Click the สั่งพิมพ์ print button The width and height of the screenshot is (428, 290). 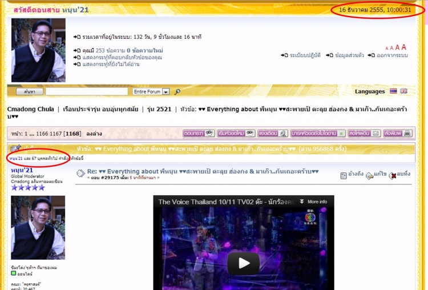tap(398, 134)
